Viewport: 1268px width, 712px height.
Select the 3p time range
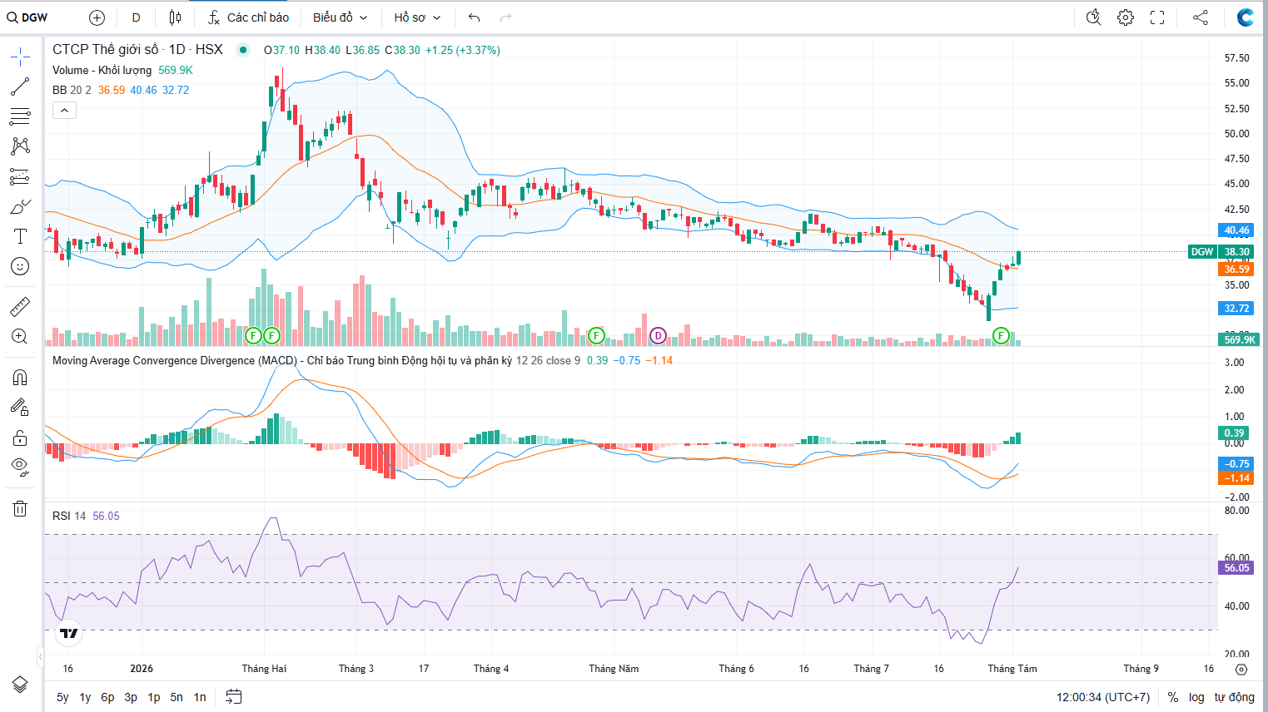(131, 697)
